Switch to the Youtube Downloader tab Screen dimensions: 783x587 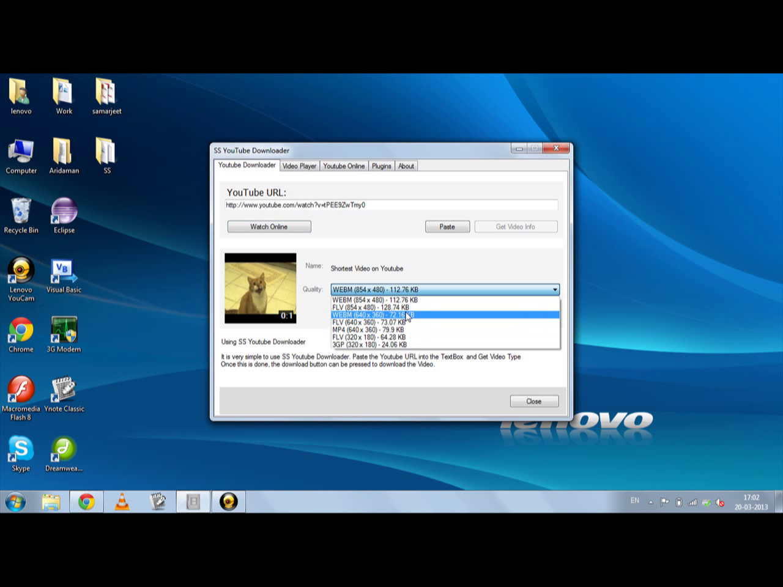pos(247,165)
